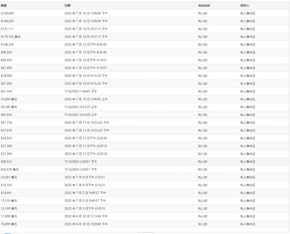Screen dimensions: 290x234
Task: Select the $131,111 amount cell
Action: click(7, 29)
